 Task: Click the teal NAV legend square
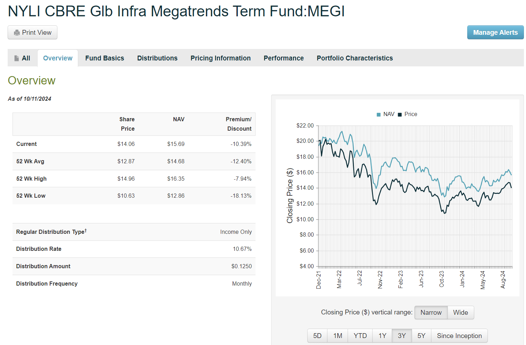[x=378, y=114]
